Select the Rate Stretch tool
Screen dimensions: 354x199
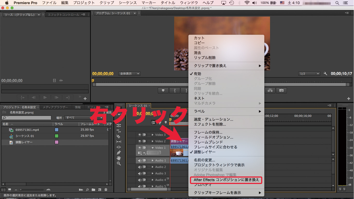tap(119, 131)
